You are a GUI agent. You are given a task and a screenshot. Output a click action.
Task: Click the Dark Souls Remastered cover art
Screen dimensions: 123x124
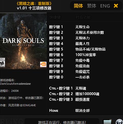click(x=23, y=41)
